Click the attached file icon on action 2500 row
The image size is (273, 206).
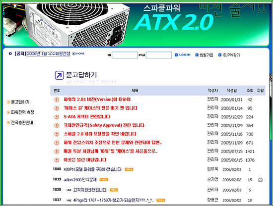pyautogui.click(x=260, y=180)
